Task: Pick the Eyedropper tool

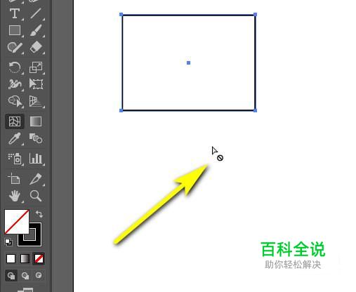Action: [x=15, y=138]
